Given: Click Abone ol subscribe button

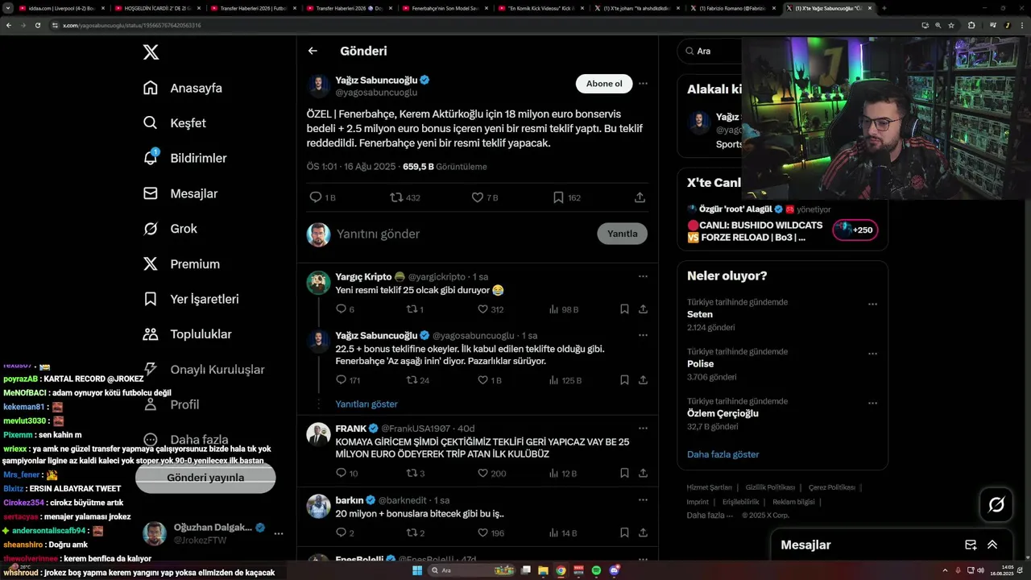Looking at the screenshot, I should pos(604,84).
